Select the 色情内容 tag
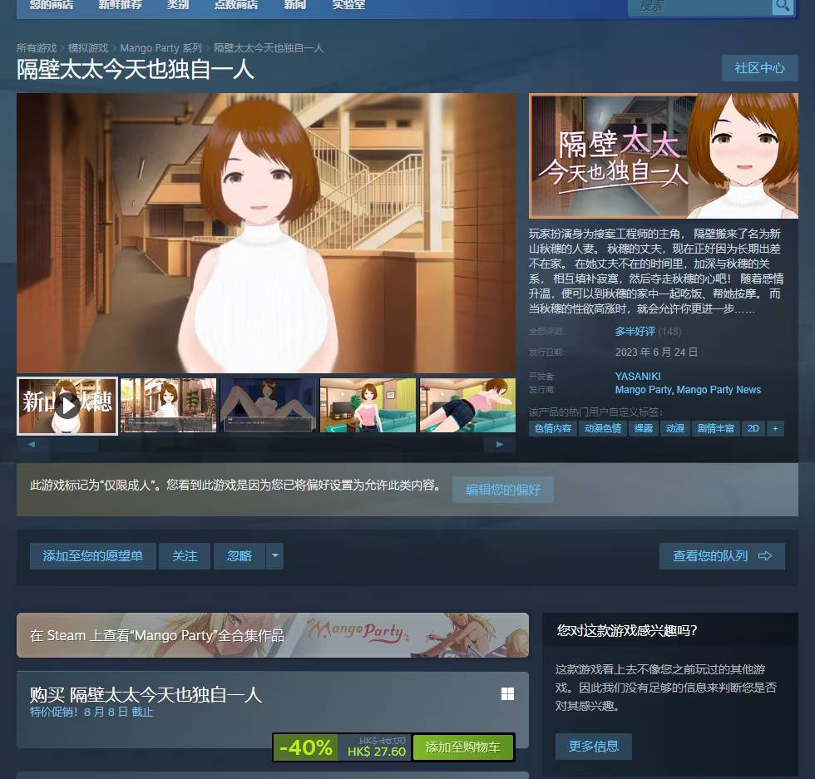Viewport: 815px width, 779px height. (x=552, y=429)
